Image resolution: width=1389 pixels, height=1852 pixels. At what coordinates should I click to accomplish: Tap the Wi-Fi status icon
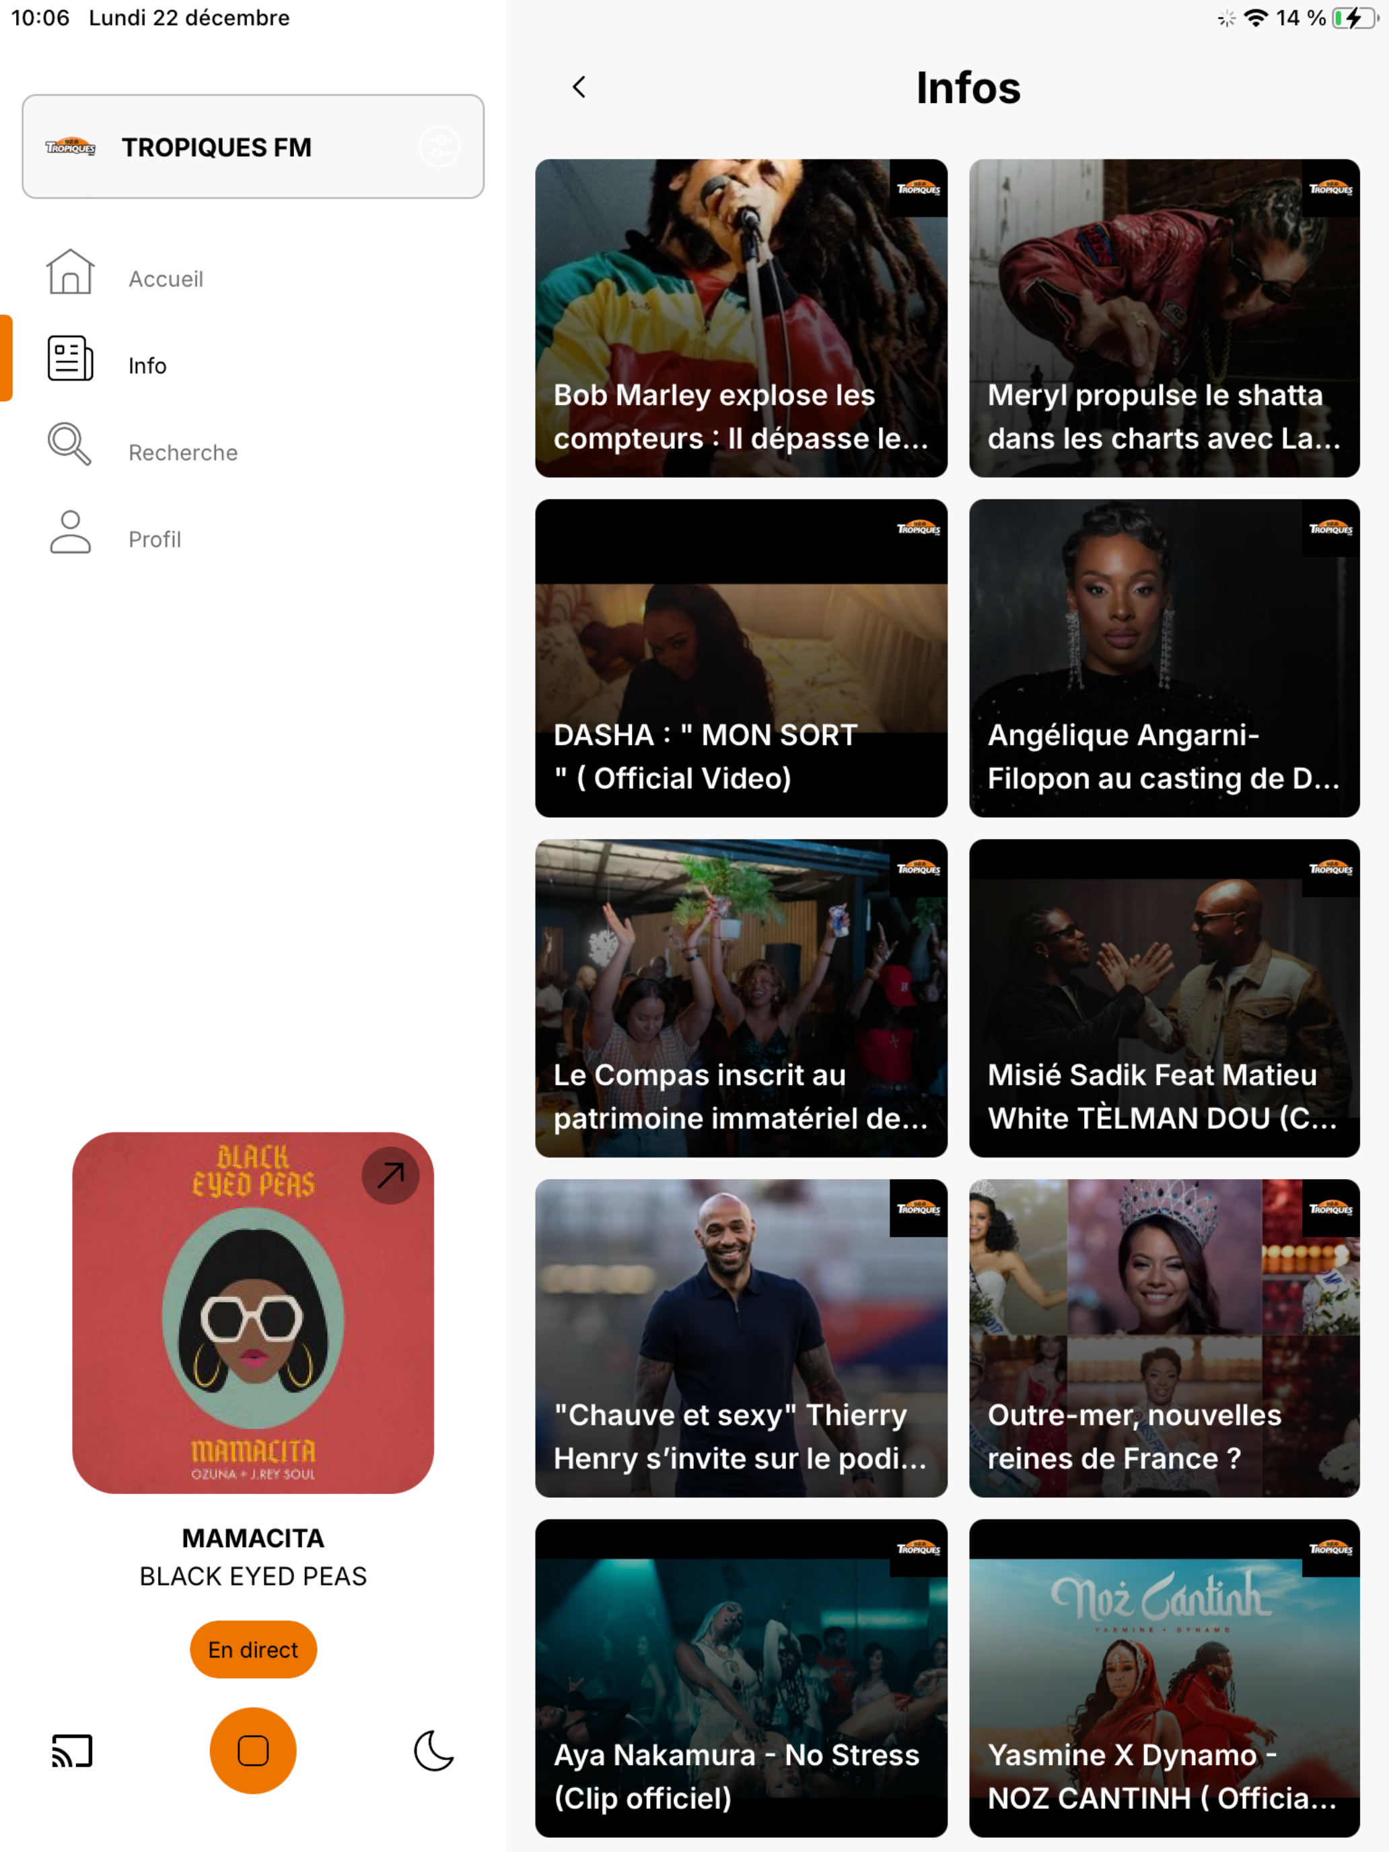coord(1256,17)
